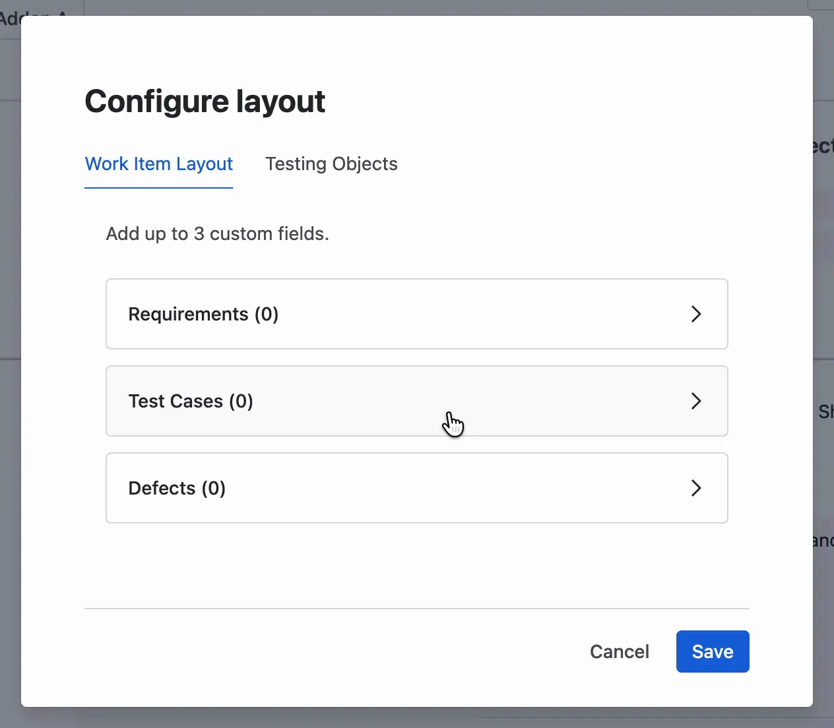Expand the Requirements (0) row

click(x=417, y=314)
